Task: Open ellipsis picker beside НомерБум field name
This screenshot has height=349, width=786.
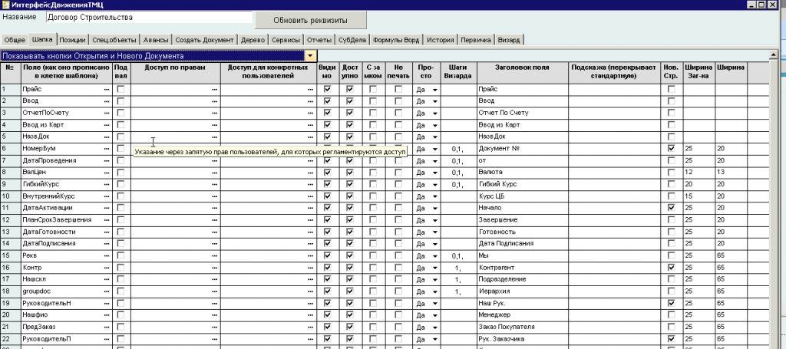Action: (x=106, y=149)
